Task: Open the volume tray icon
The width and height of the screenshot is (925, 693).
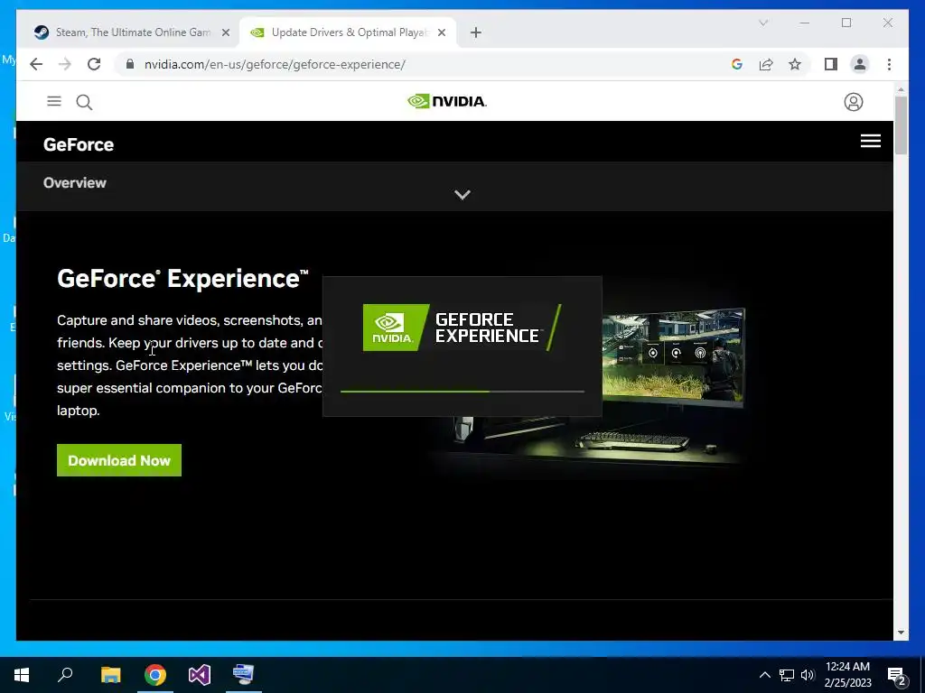Action: [808, 675]
